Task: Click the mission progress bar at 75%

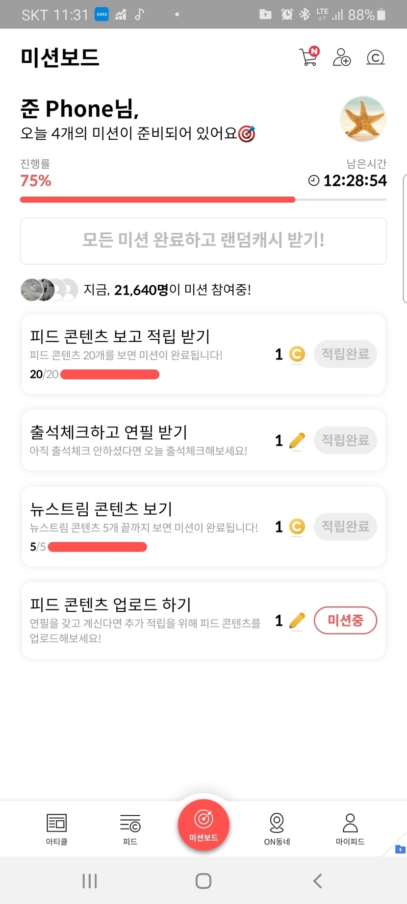Action: (203, 200)
